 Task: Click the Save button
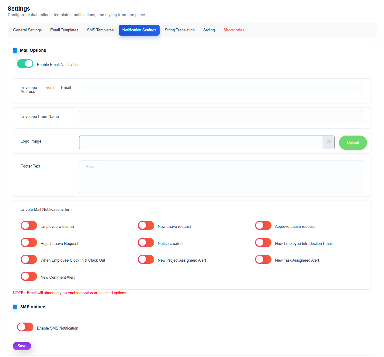(x=22, y=346)
